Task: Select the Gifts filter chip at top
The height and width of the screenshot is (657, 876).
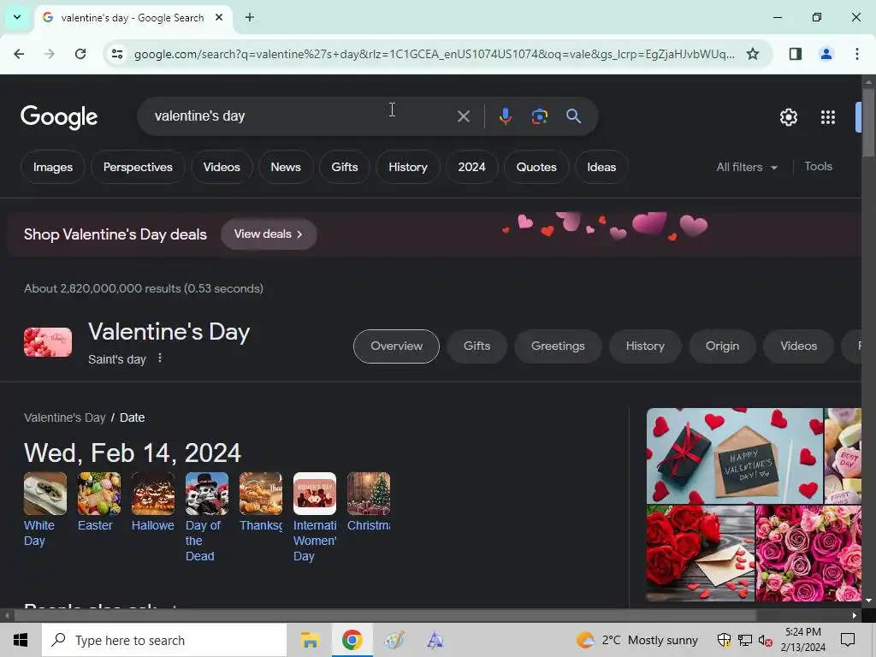Action: (x=345, y=167)
